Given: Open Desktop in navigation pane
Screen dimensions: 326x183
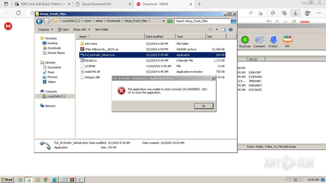Looking at the screenshot, I should coord(52,43).
